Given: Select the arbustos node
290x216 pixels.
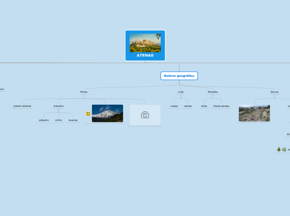Looking at the screenshot, I should point(59,106).
